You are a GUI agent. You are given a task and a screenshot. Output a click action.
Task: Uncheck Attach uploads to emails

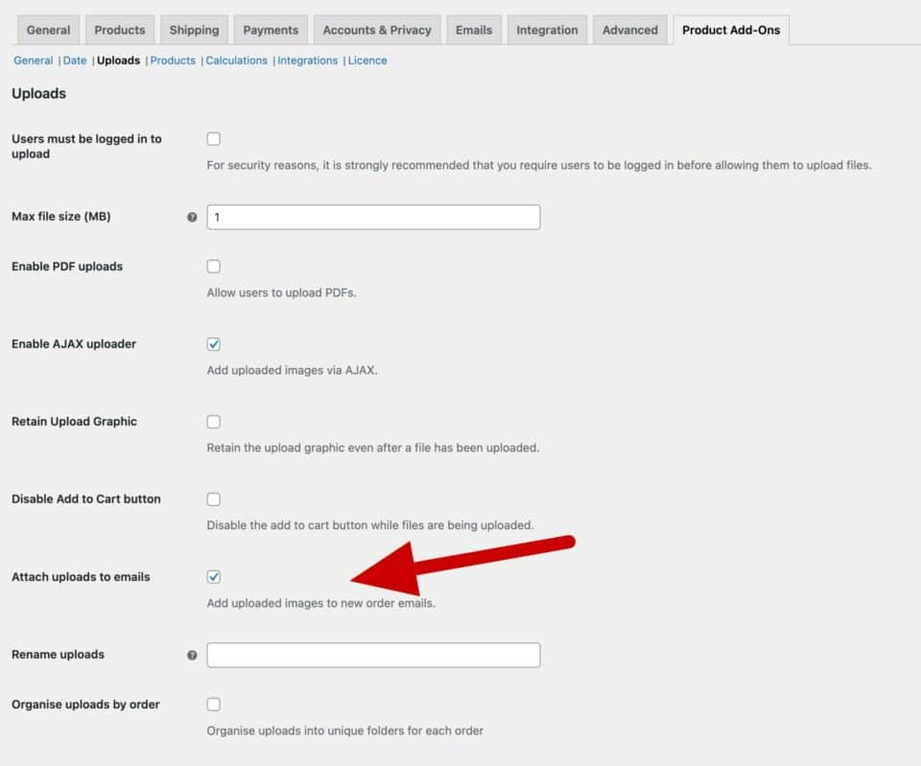[213, 576]
